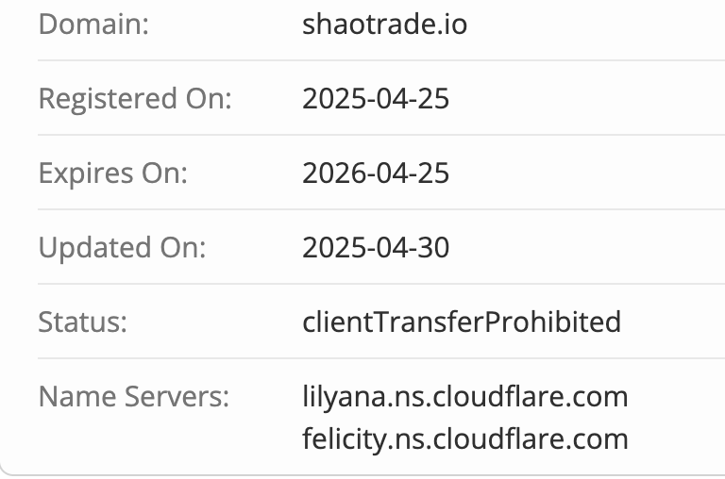The image size is (725, 479).
Task: Click the shaotrade.io domain value
Action: [x=384, y=24]
